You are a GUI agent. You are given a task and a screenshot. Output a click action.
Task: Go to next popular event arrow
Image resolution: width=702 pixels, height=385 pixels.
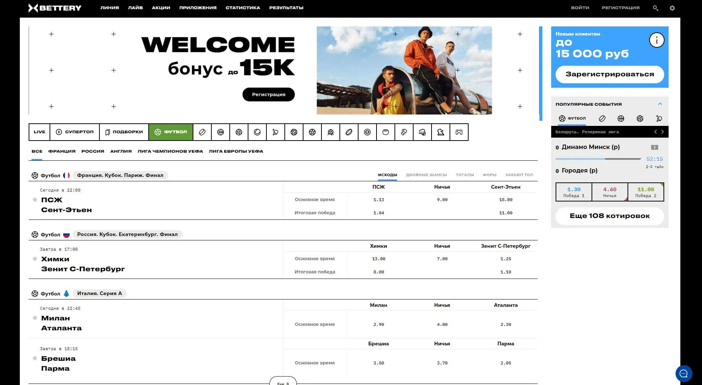[x=662, y=132]
